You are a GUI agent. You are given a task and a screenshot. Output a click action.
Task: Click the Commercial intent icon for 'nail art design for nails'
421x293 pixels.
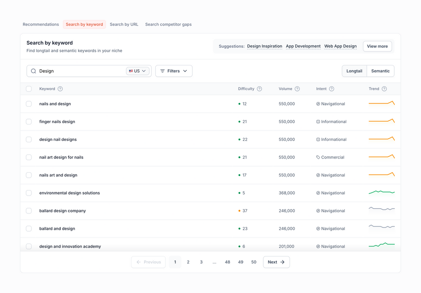point(319,157)
